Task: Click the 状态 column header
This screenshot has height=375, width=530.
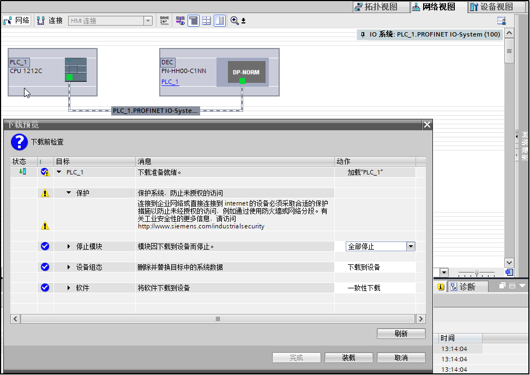Action: pos(23,161)
